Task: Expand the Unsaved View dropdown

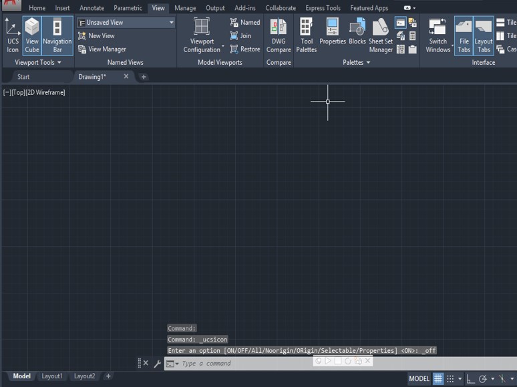Action: coord(171,23)
